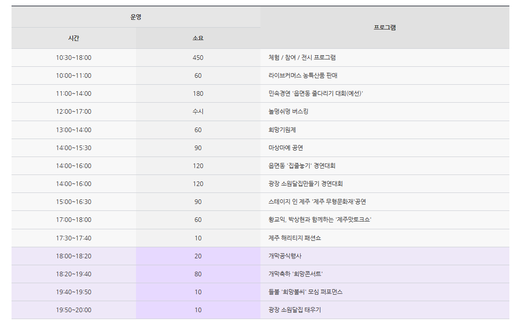The image size is (520, 326).
Task: Select the time cell 18:20~19:40
Action: pyautogui.click(x=74, y=274)
